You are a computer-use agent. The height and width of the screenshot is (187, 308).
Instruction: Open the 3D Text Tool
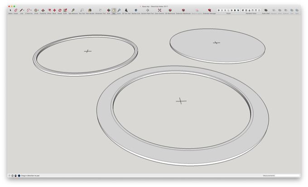(126, 10)
